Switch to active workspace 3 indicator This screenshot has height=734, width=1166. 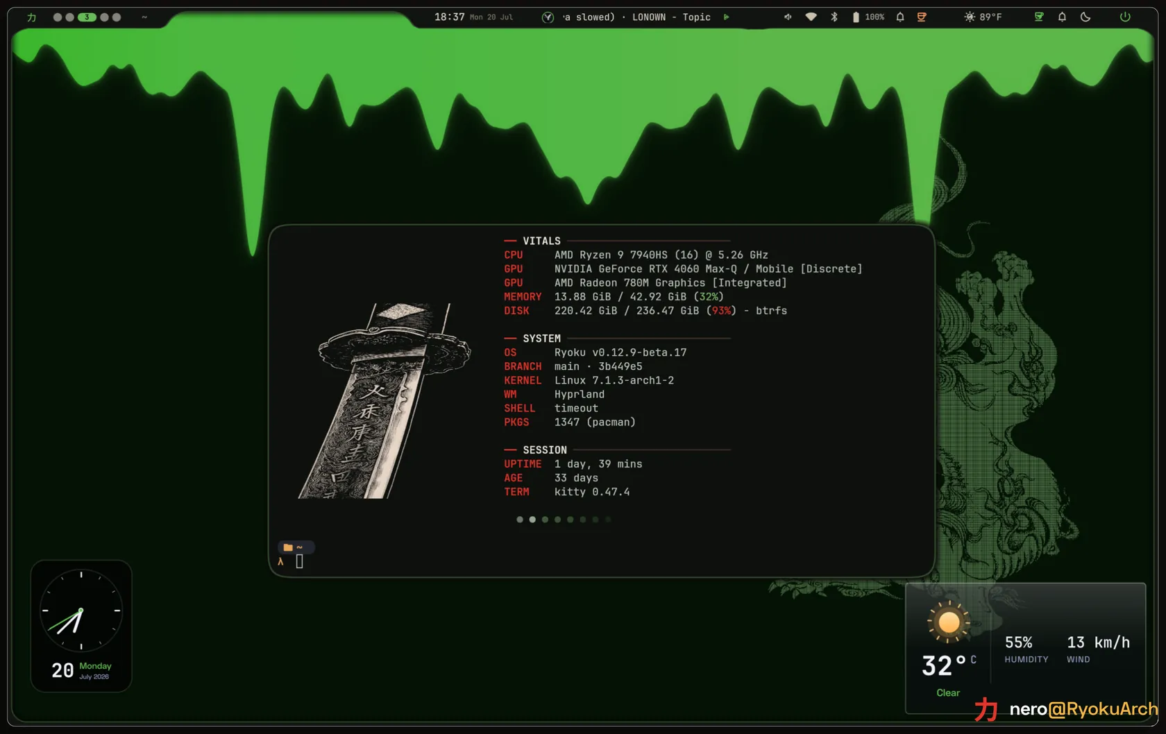[87, 17]
